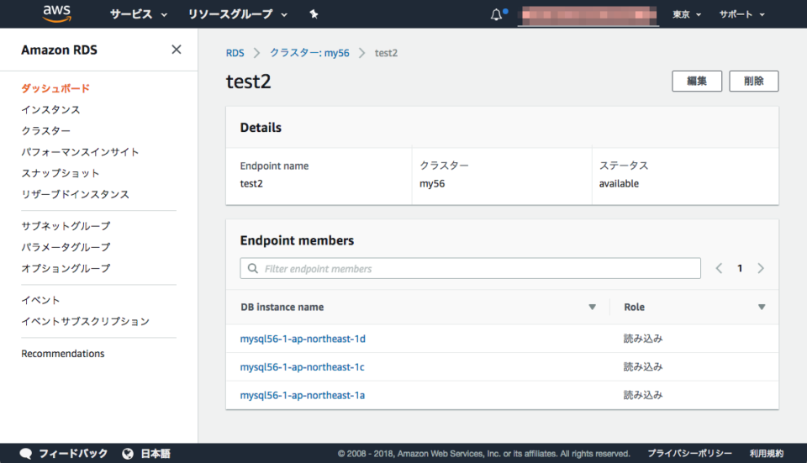Open パラメータグループ in the sidebar
This screenshot has height=463, width=807.
(x=66, y=247)
